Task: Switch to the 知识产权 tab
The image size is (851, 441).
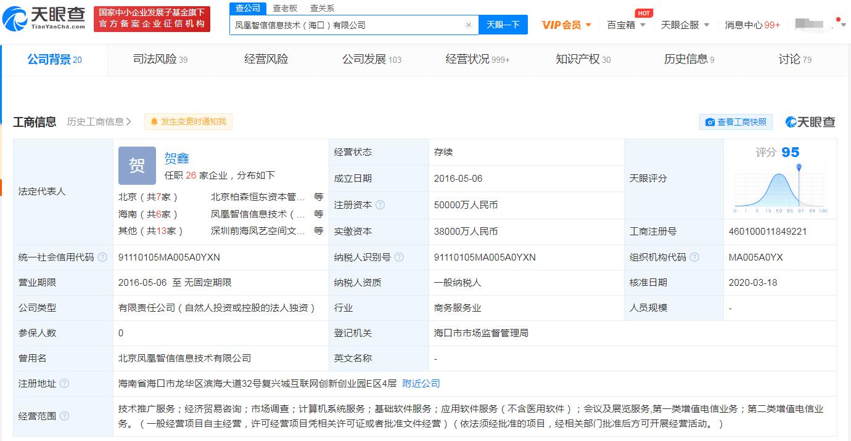Action: click(x=583, y=59)
